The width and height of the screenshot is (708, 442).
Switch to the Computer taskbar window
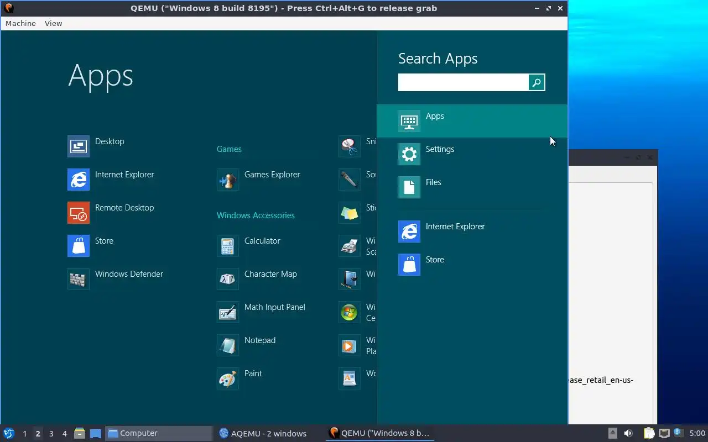click(x=159, y=433)
